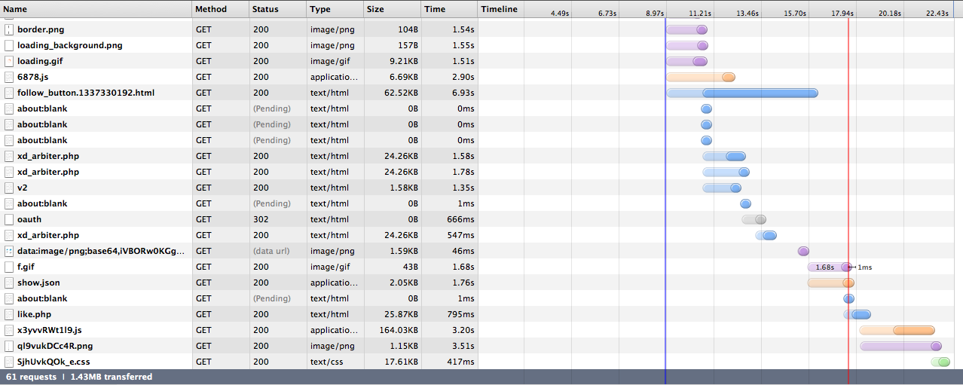Viewport: 963px width, 385px height.
Task: Select the loading_background.png request name
Action: (69, 45)
